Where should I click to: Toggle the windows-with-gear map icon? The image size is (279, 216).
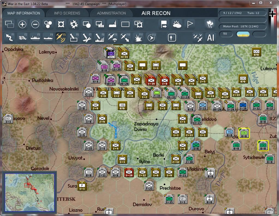tap(138, 24)
